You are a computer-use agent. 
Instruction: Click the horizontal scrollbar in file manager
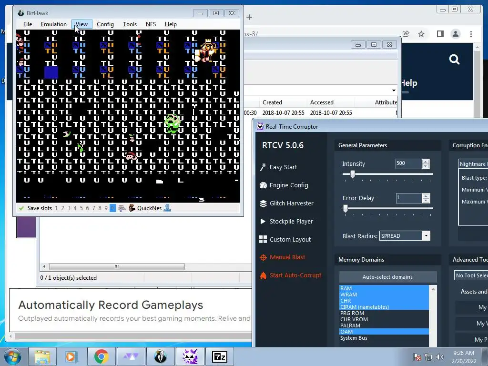tap(117, 267)
